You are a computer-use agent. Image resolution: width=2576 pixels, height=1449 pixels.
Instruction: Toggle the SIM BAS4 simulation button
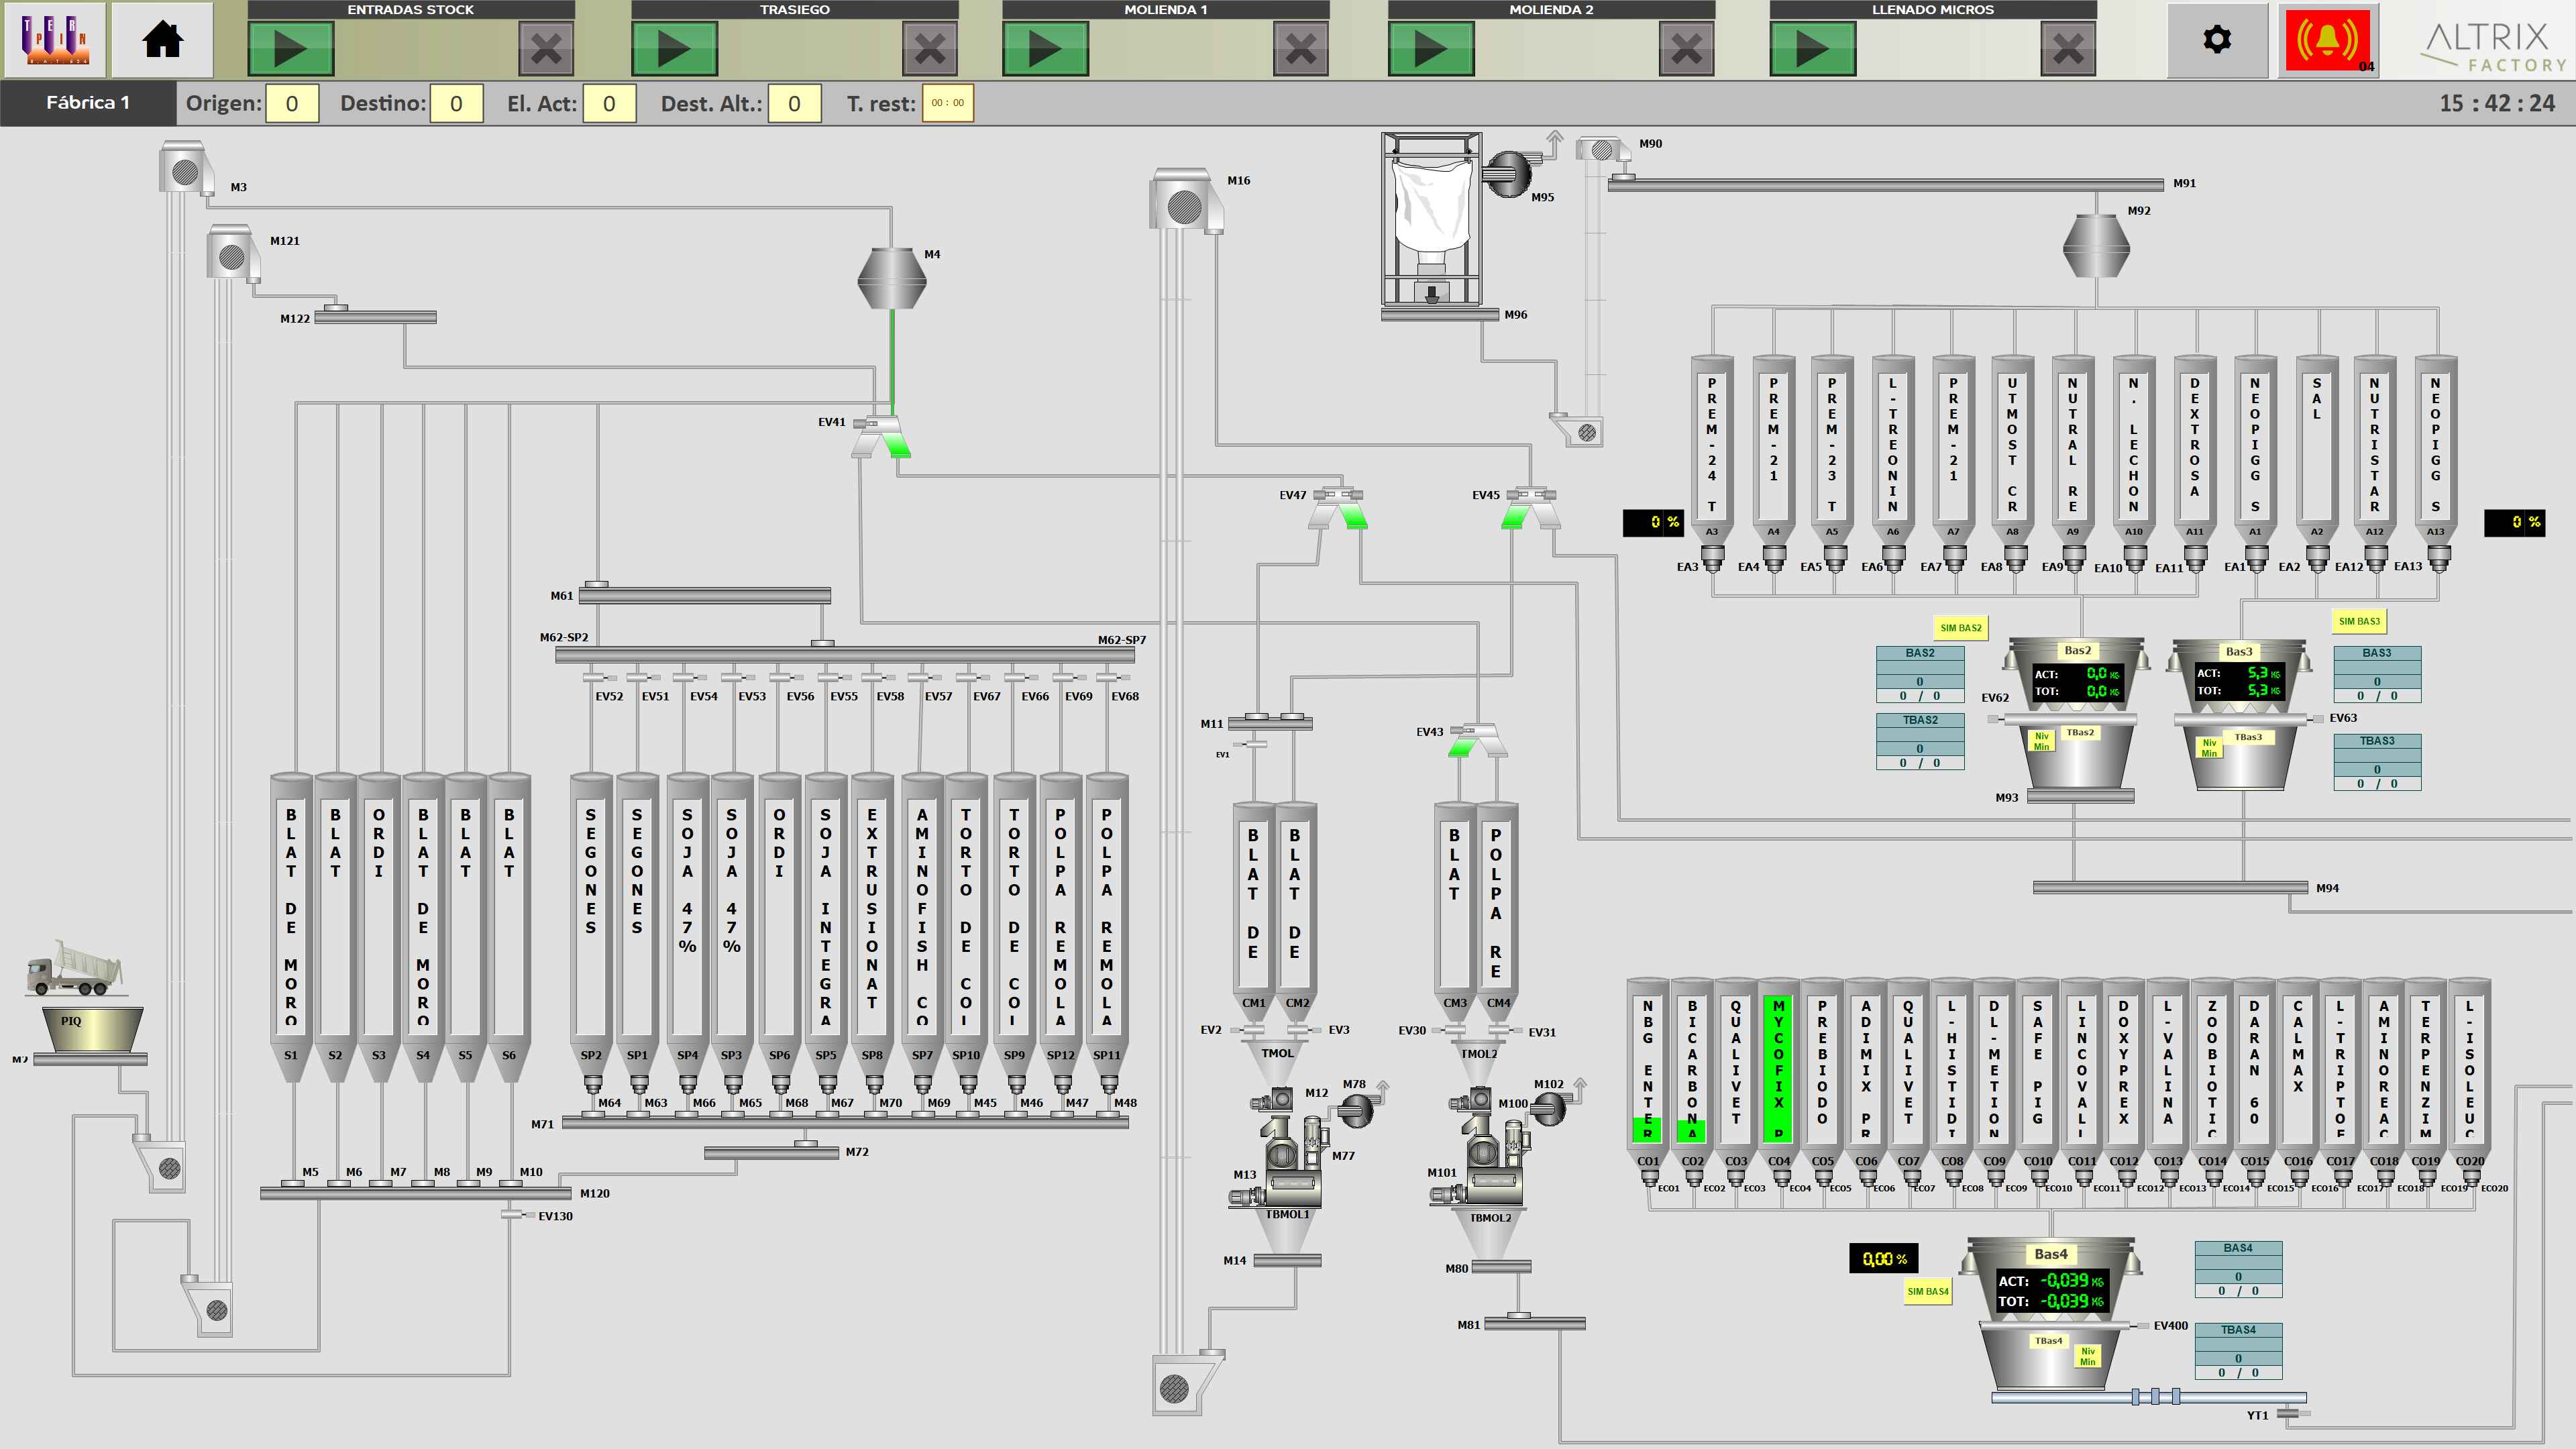click(1927, 1291)
